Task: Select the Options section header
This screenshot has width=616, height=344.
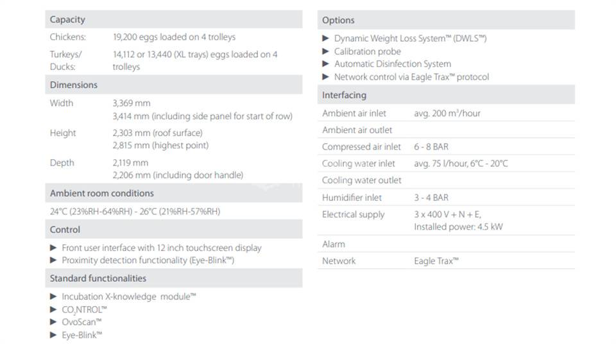Action: 446,20
